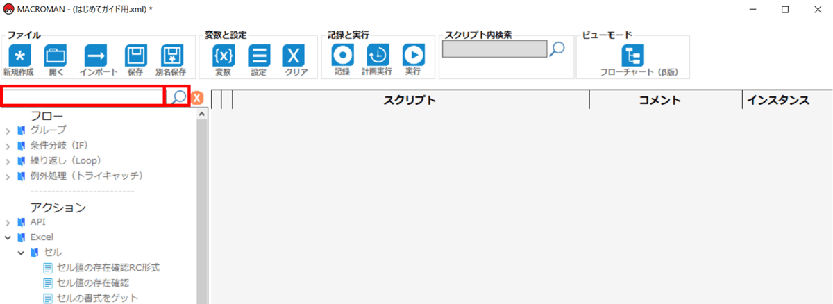Select the セル folder item
The image size is (833, 304).
[53, 253]
